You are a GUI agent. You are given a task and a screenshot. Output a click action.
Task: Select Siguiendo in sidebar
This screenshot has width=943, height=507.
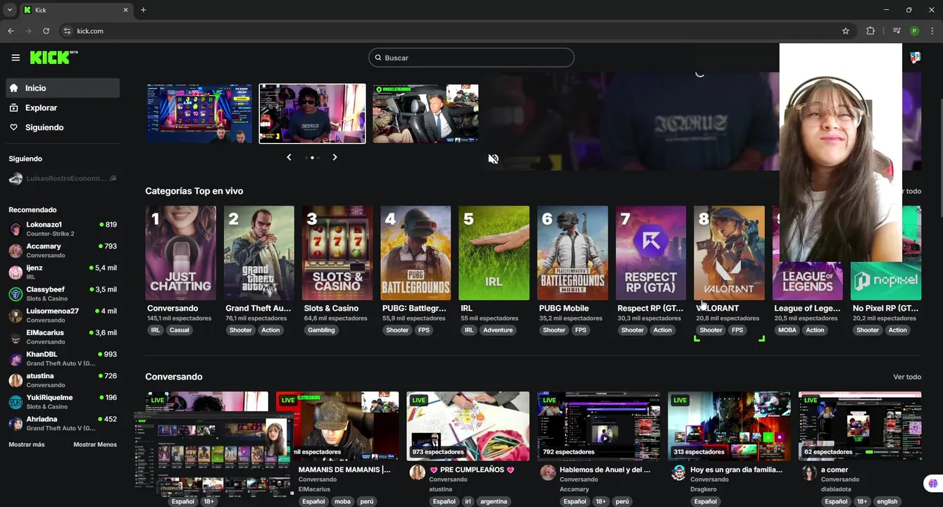63,127
